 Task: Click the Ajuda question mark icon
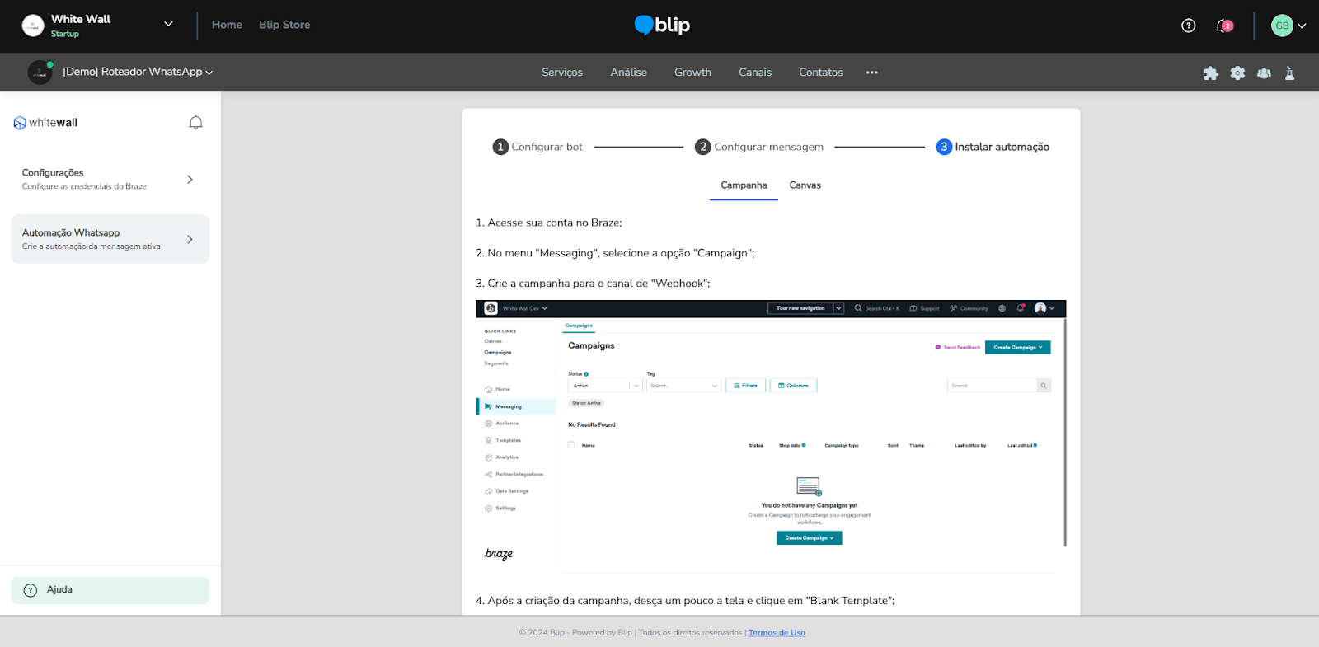(x=31, y=590)
